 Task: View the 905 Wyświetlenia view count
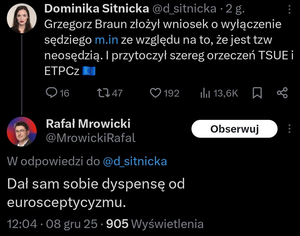click(x=155, y=224)
